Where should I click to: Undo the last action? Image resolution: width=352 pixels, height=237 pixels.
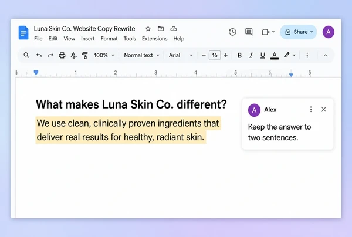pos(39,55)
